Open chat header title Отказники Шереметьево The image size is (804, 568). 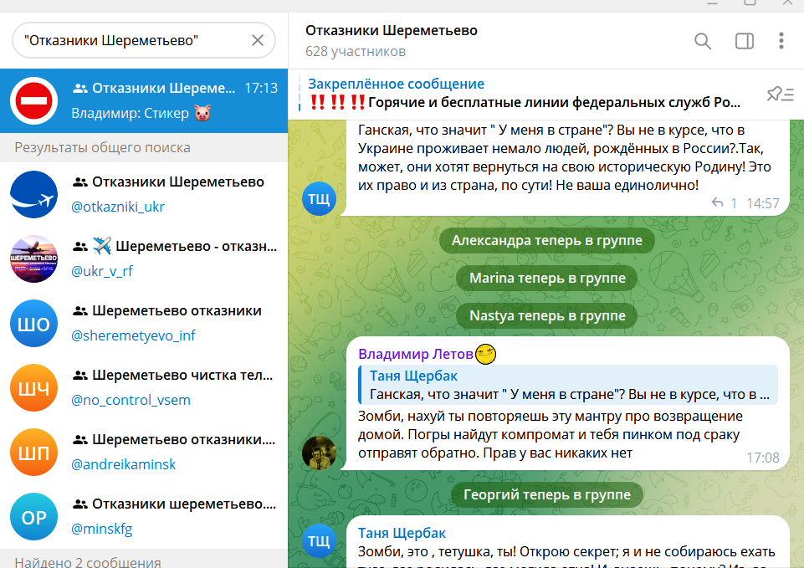point(391,31)
